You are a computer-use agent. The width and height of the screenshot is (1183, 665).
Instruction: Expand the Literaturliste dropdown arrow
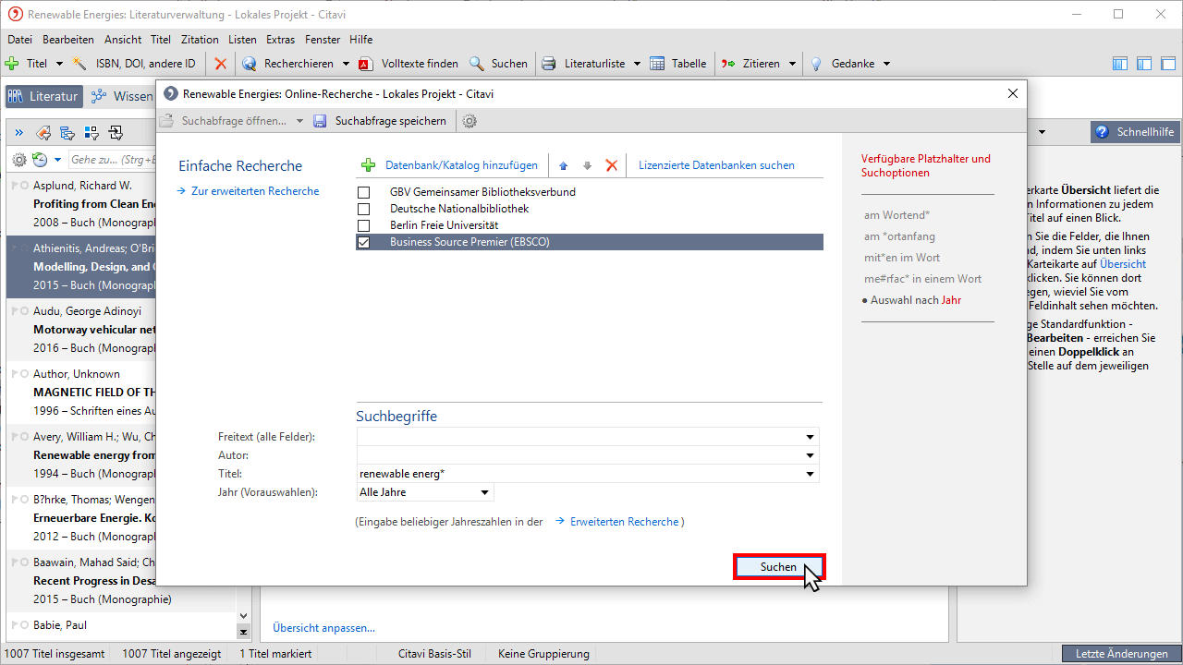click(x=636, y=64)
